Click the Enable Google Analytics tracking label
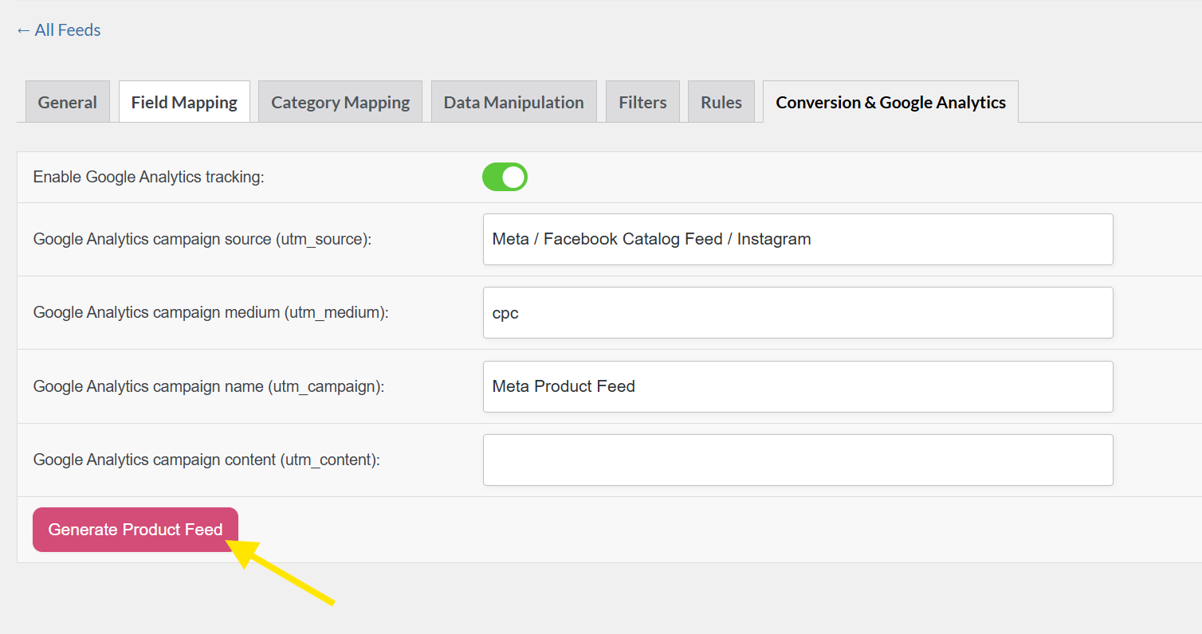The image size is (1202, 634). pyautogui.click(x=148, y=177)
